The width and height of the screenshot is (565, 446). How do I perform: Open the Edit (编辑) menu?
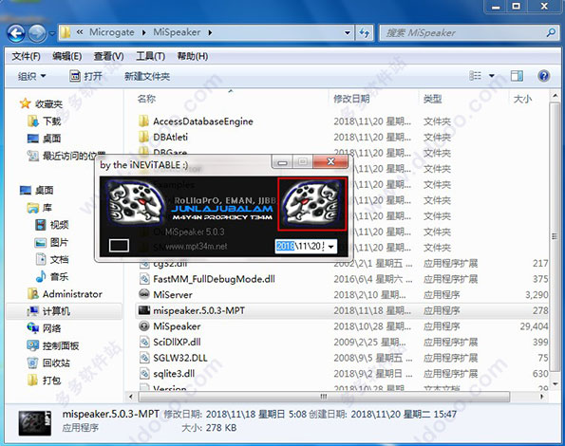[x=67, y=56]
